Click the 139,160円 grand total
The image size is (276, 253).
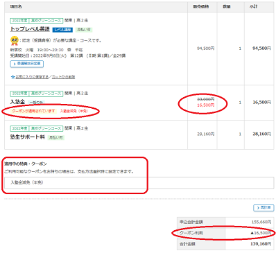click(x=261, y=244)
